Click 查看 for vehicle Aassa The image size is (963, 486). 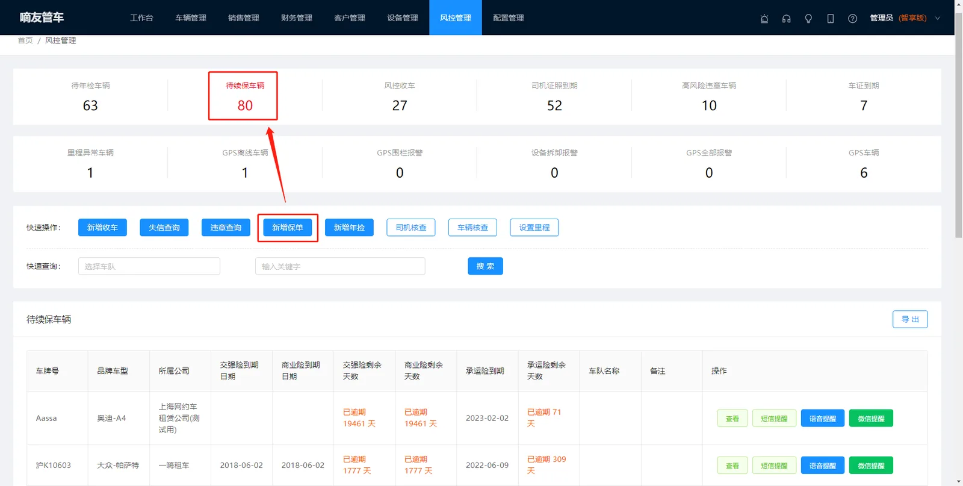(732, 419)
